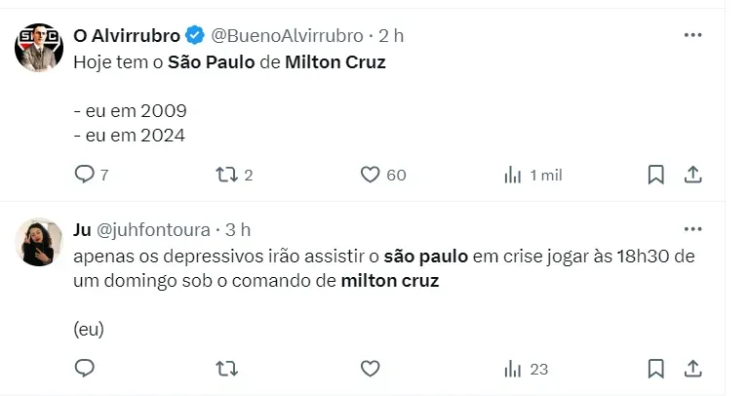The image size is (748, 396).
Task: Open more options on O Alvirrubro's tweet
Action: click(x=692, y=35)
